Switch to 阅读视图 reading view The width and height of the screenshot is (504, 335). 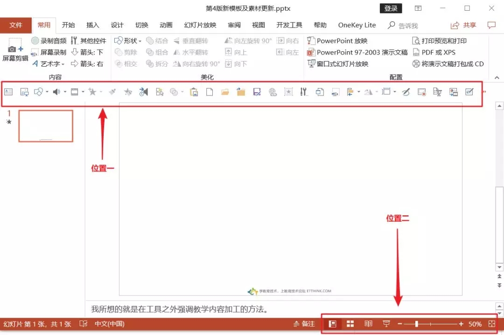[x=368, y=323]
